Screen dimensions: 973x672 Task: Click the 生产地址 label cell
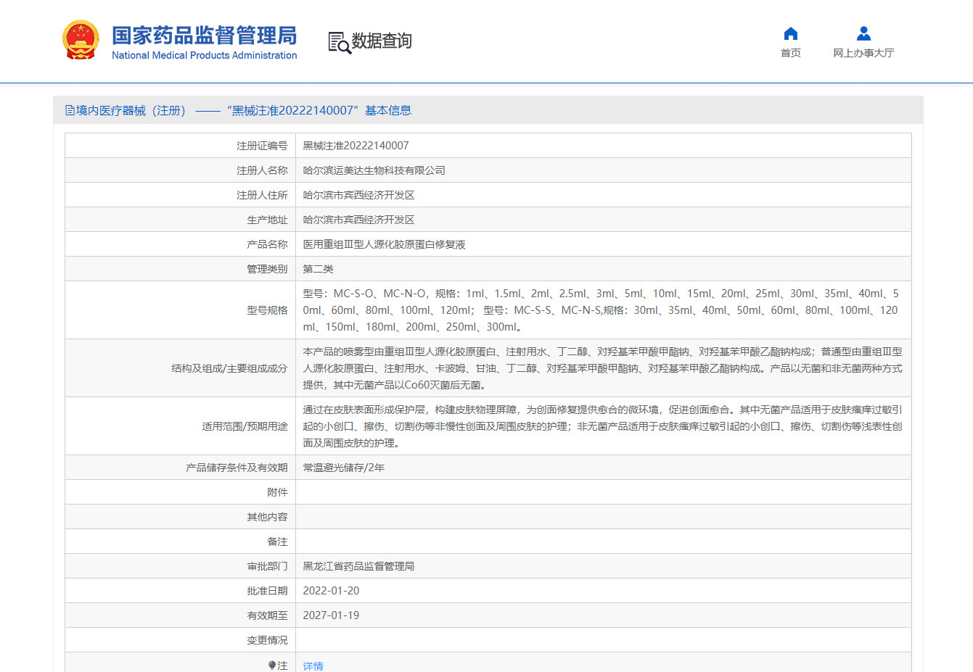181,220
